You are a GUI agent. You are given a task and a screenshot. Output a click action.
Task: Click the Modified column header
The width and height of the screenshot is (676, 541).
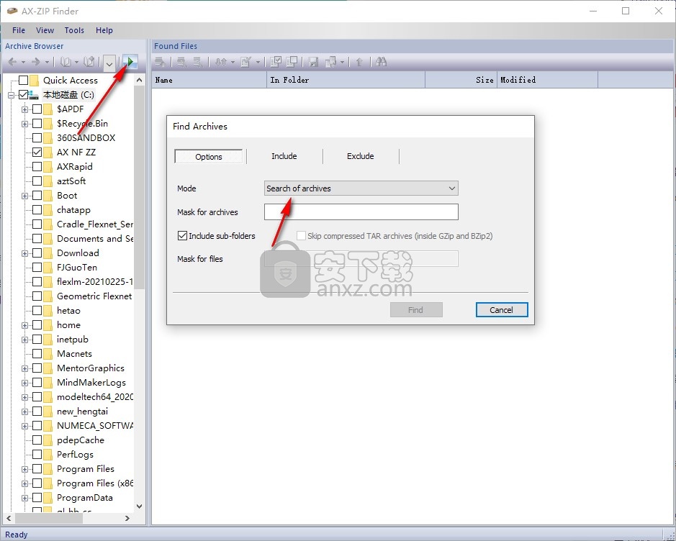[x=548, y=80]
